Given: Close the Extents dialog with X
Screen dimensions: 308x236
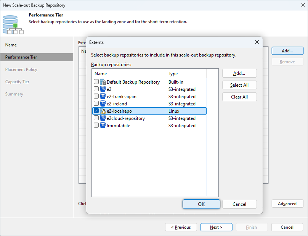Looking at the screenshot, I should coord(257,42).
